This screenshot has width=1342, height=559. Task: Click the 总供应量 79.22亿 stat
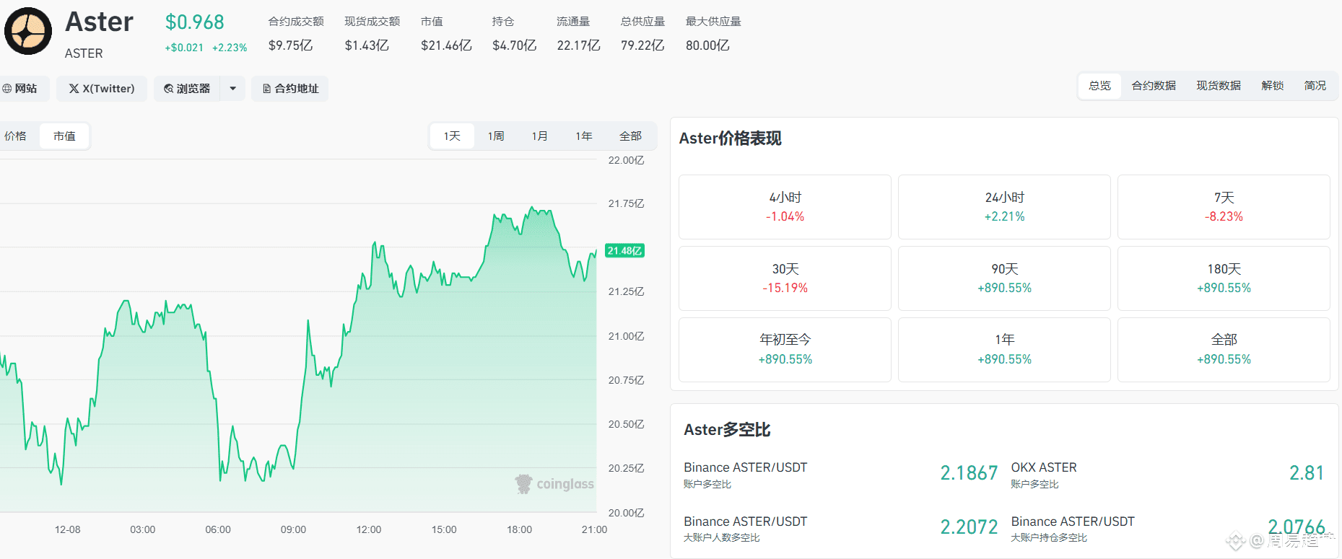tap(642, 33)
